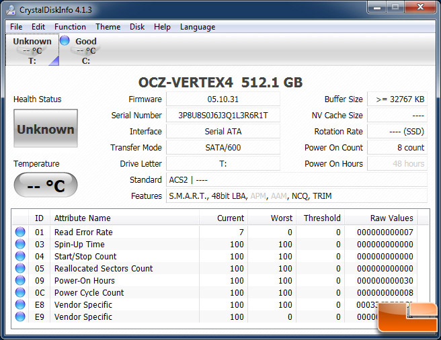Click the Raw Values column header
This screenshot has width=441, height=340.
tap(381, 218)
